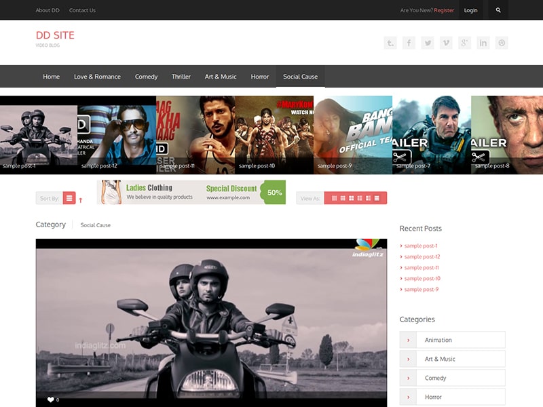
Task: Select the fourth View As layout icon
Action: coord(360,198)
